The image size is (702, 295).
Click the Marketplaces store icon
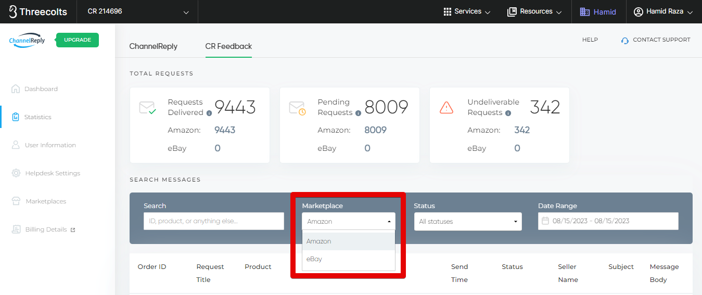[16, 201]
